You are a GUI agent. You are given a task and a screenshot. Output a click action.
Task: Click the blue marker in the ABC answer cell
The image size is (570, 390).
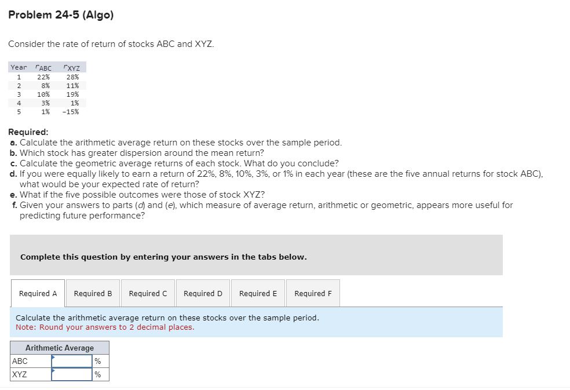pos(53,356)
